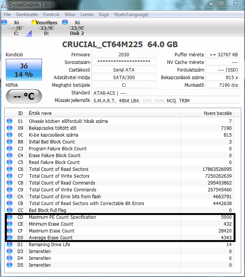
Task: Click status icon of attribute 09
Action: point(9,128)
